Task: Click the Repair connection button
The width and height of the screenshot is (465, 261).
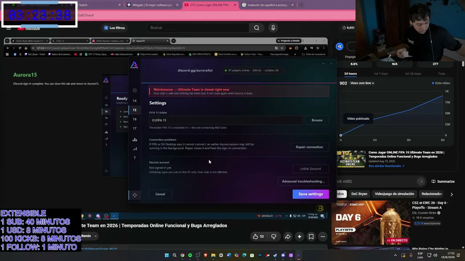Action: [310, 147]
